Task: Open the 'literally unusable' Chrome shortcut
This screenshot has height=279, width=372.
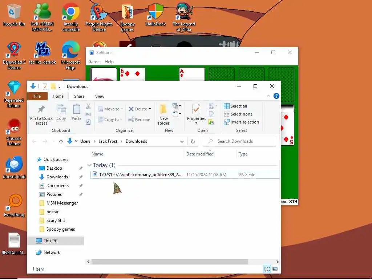Action: coord(71,17)
